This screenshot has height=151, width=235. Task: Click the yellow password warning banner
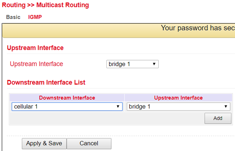tap(119, 31)
